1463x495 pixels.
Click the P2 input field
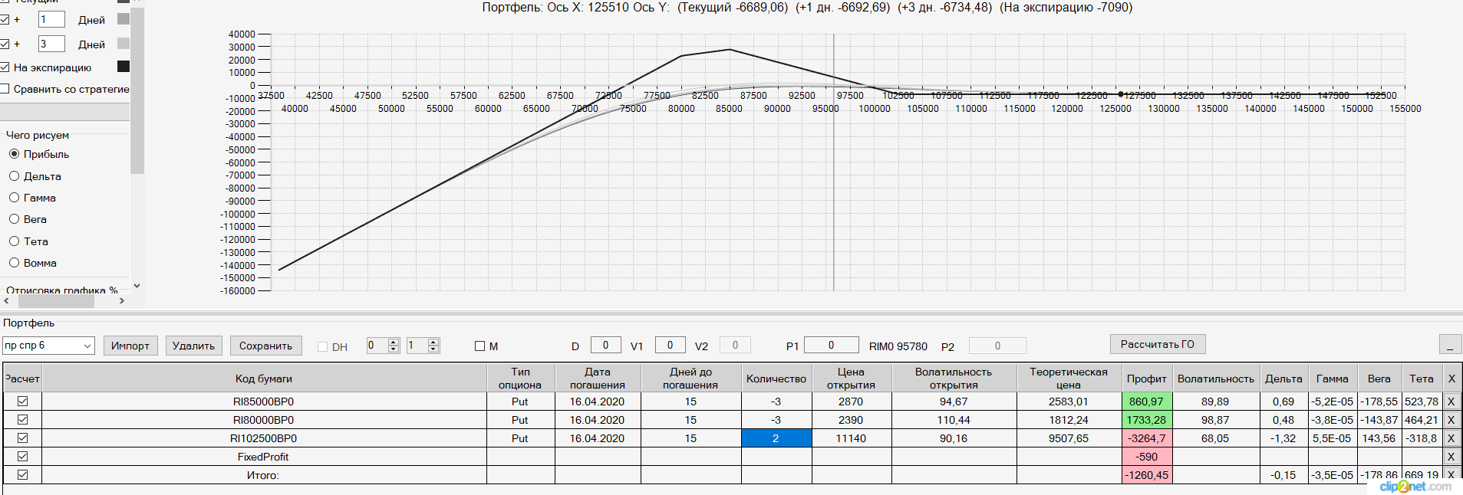coord(997,346)
